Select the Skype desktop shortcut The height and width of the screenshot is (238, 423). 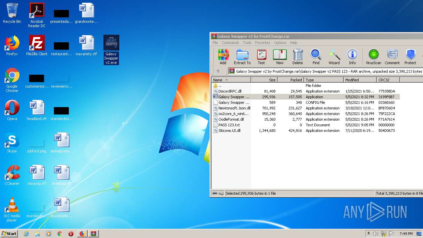[x=12, y=143]
